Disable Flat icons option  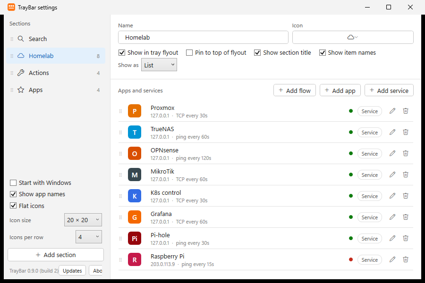coord(13,206)
